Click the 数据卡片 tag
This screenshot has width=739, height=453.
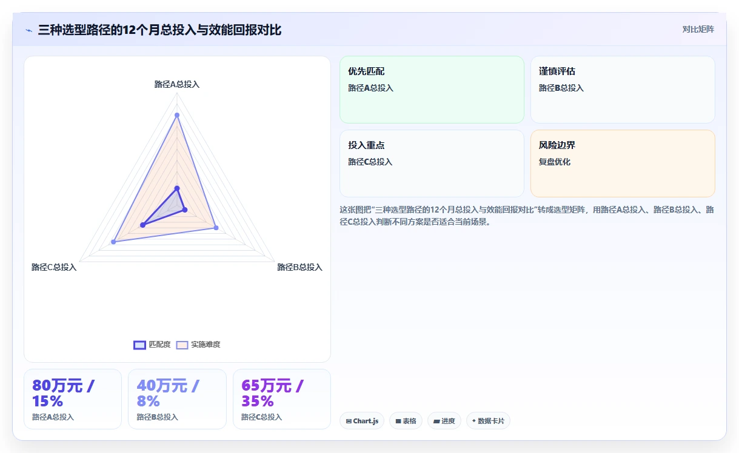pos(488,421)
